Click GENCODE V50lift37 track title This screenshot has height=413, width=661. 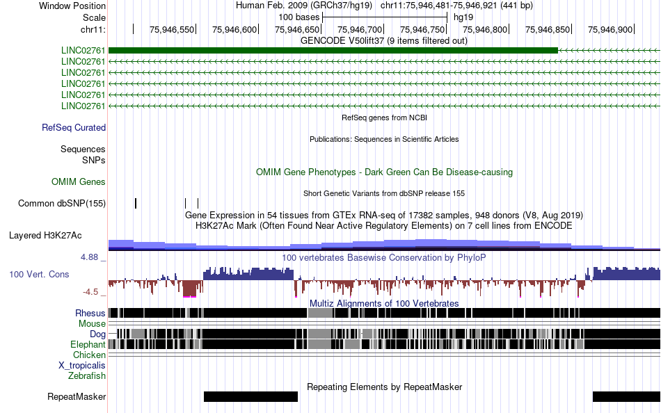tap(383, 41)
